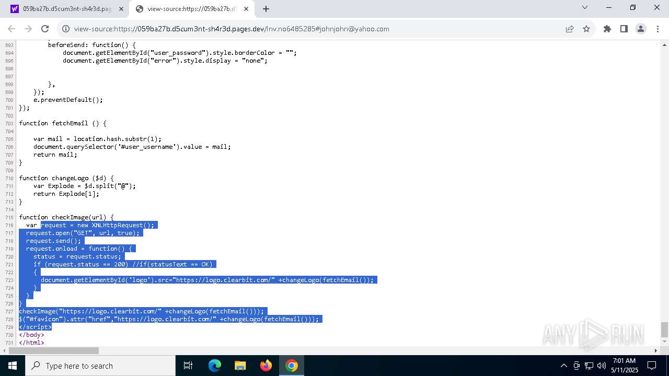This screenshot has width=669, height=376.
Task: Open File Explorer from taskbar
Action: coord(240,366)
